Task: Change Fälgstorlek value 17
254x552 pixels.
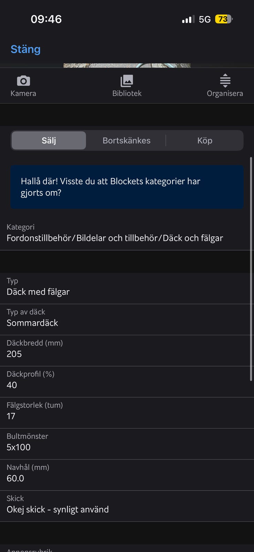Action: [x=127, y=411]
